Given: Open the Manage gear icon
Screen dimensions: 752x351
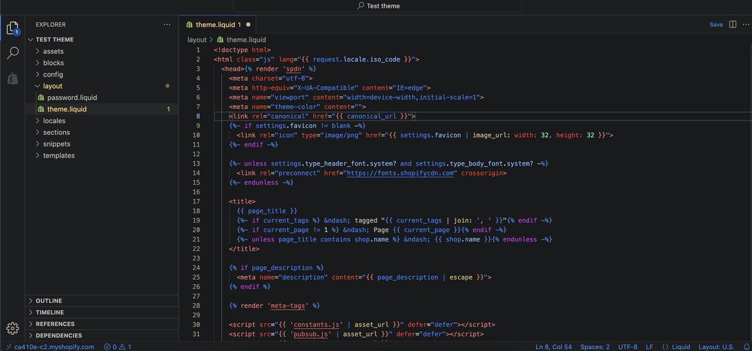Looking at the screenshot, I should click(13, 328).
